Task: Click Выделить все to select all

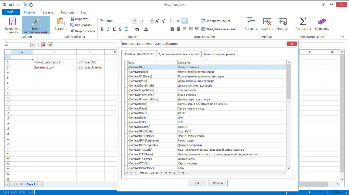Action: tap(83, 31)
